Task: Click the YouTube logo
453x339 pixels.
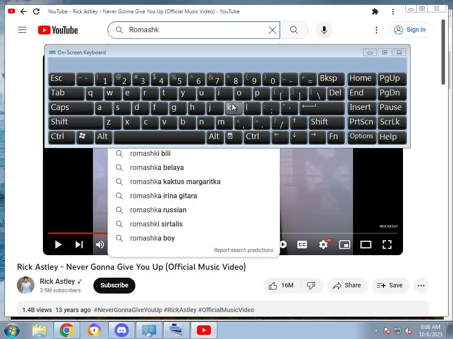Action: 58,30
